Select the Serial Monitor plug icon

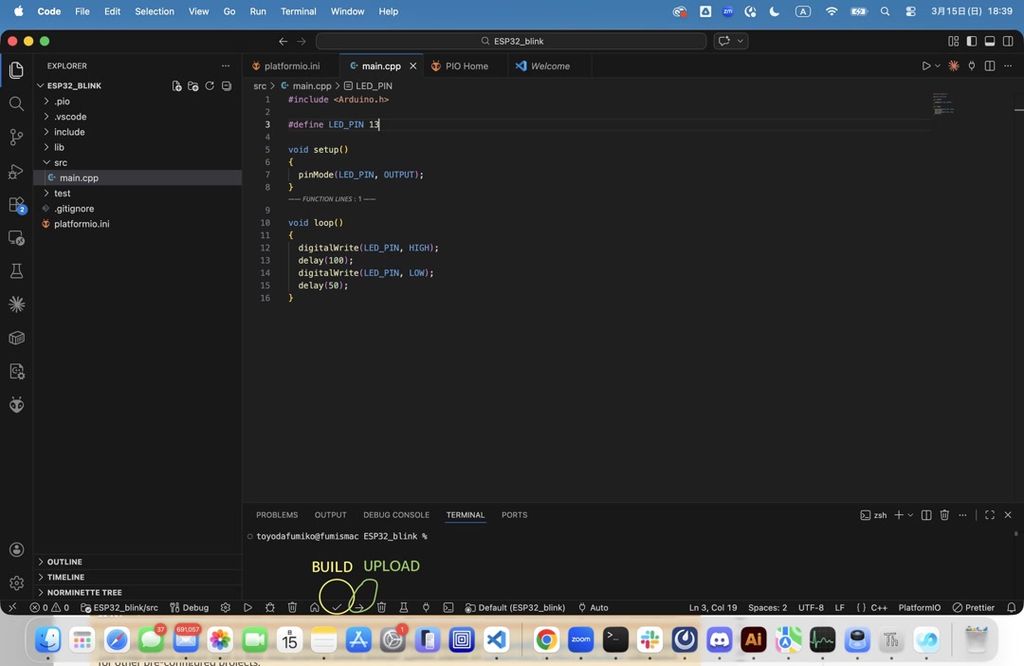tap(426, 607)
